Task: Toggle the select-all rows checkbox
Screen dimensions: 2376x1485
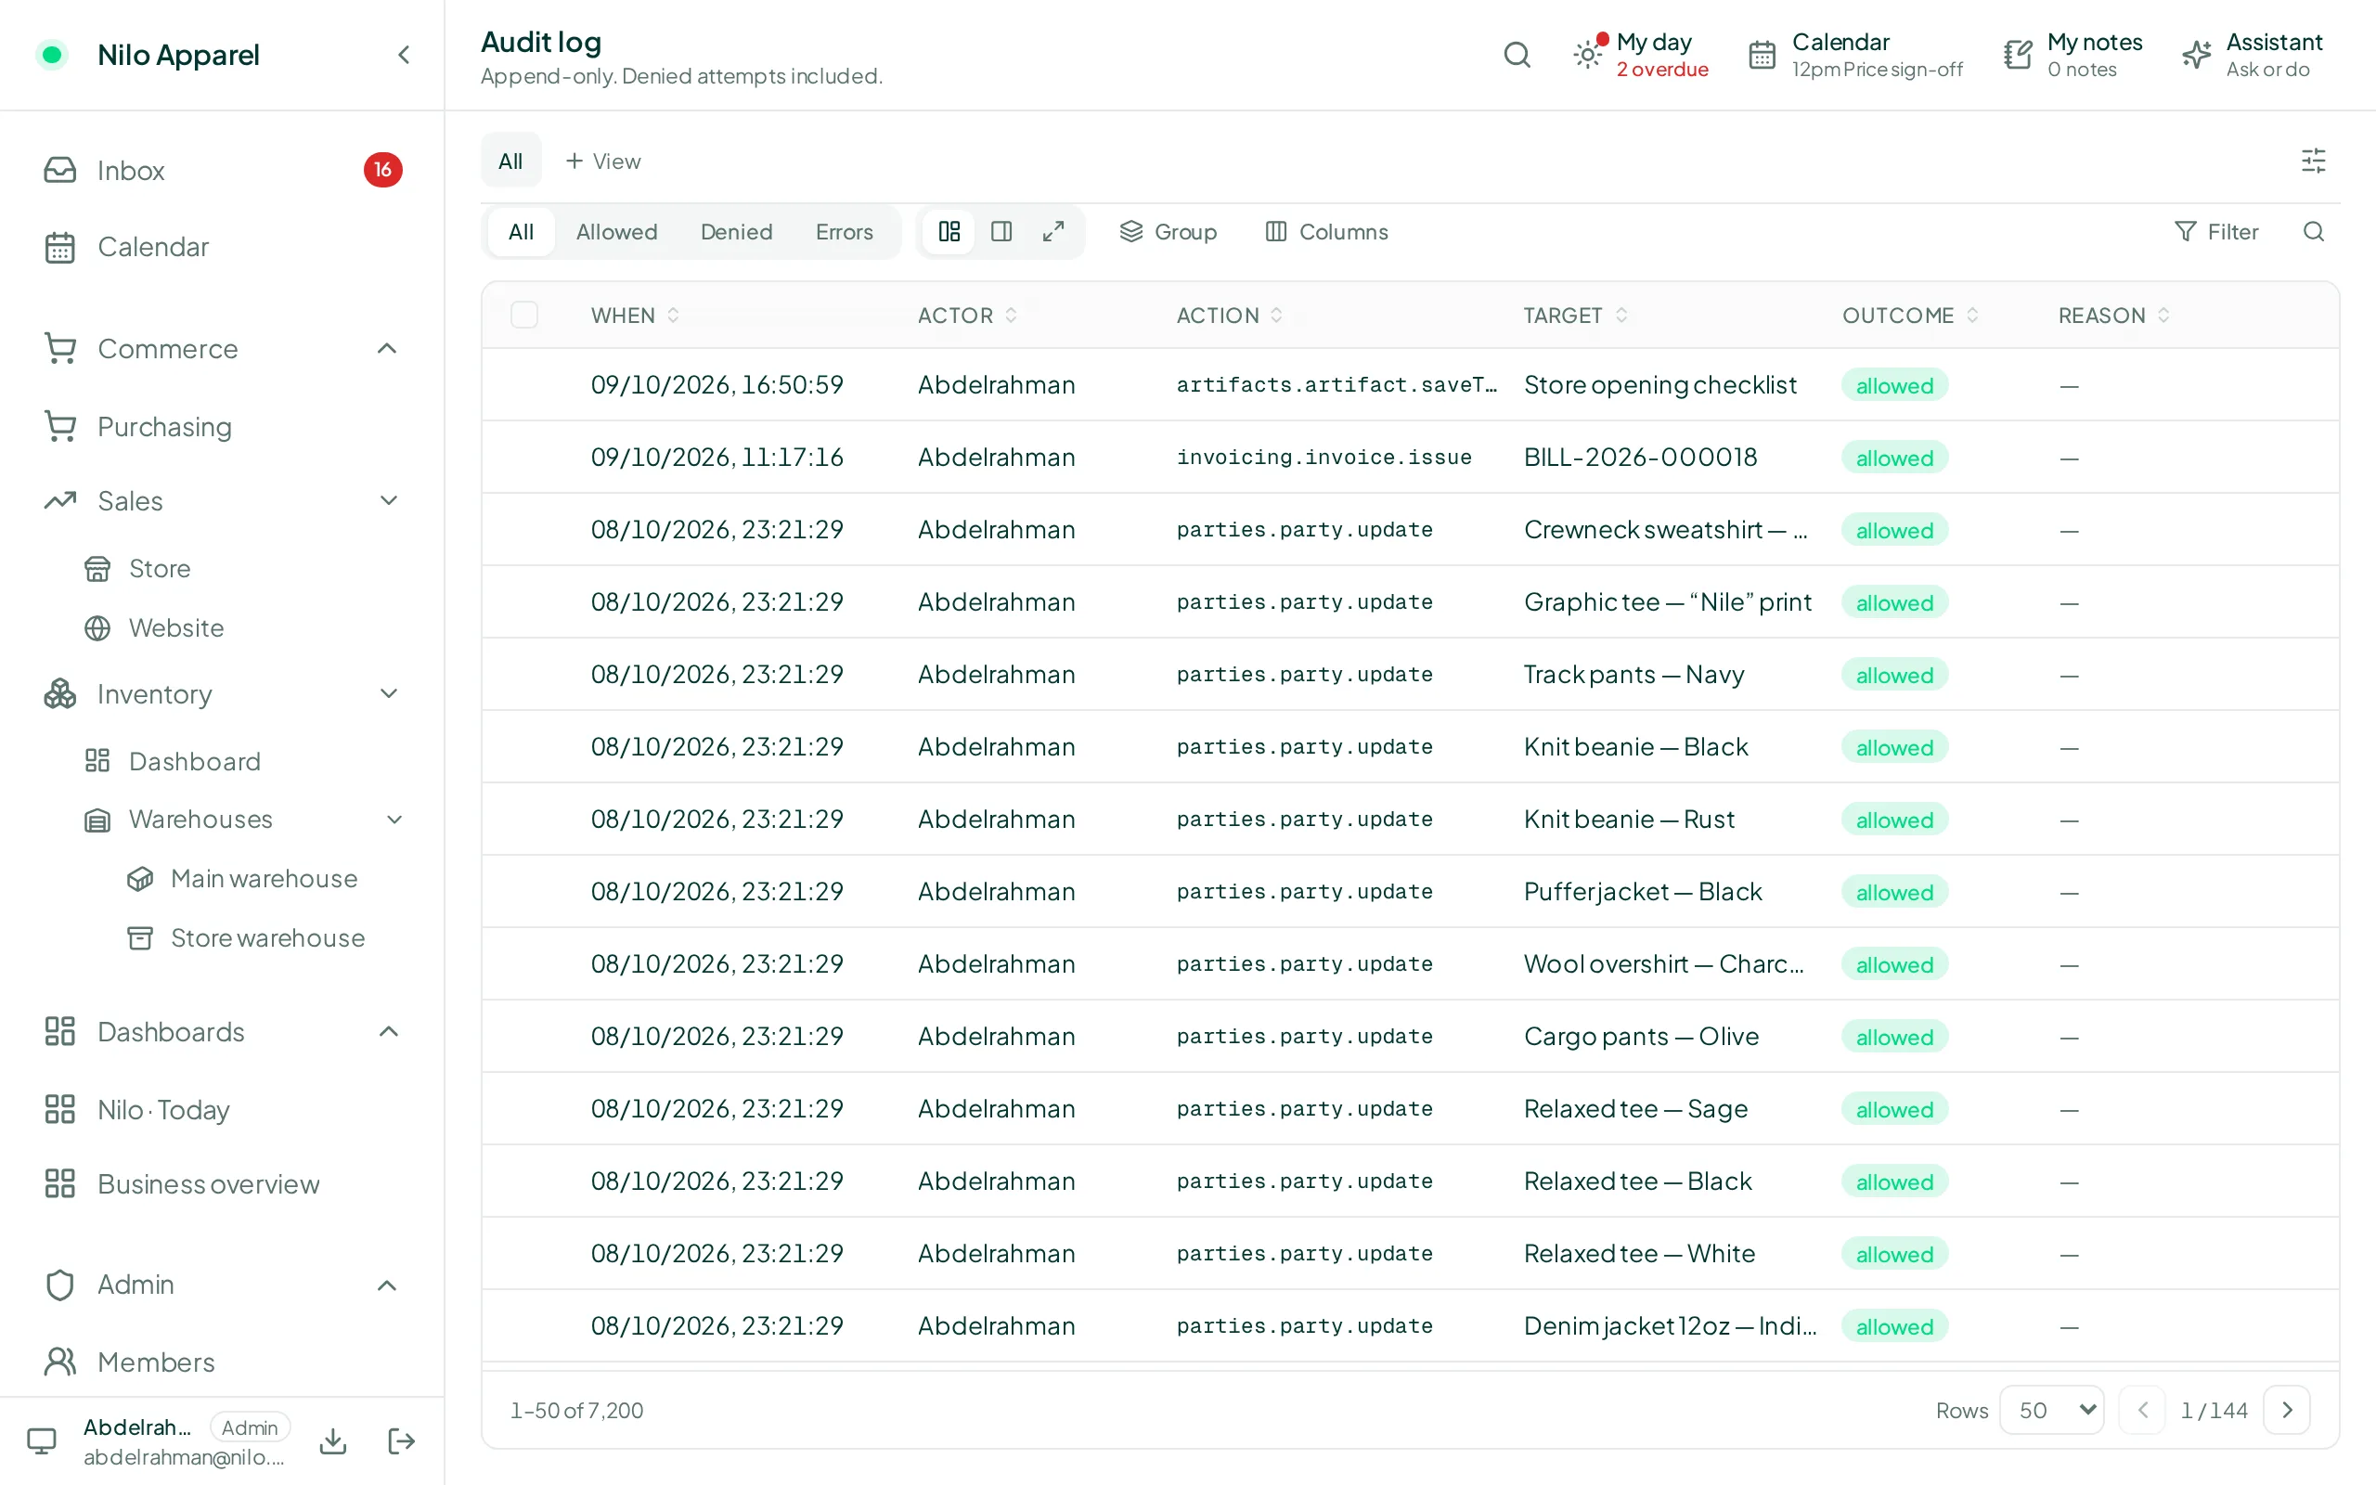Action: pyautogui.click(x=524, y=316)
